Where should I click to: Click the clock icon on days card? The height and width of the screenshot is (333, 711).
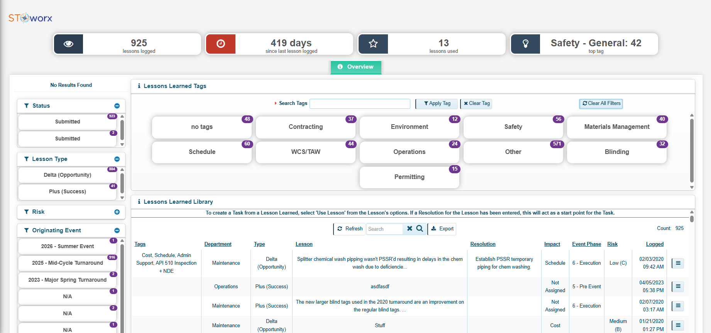tap(221, 44)
